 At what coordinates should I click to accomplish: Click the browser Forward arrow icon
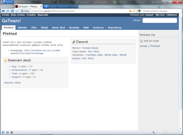point(8,11)
